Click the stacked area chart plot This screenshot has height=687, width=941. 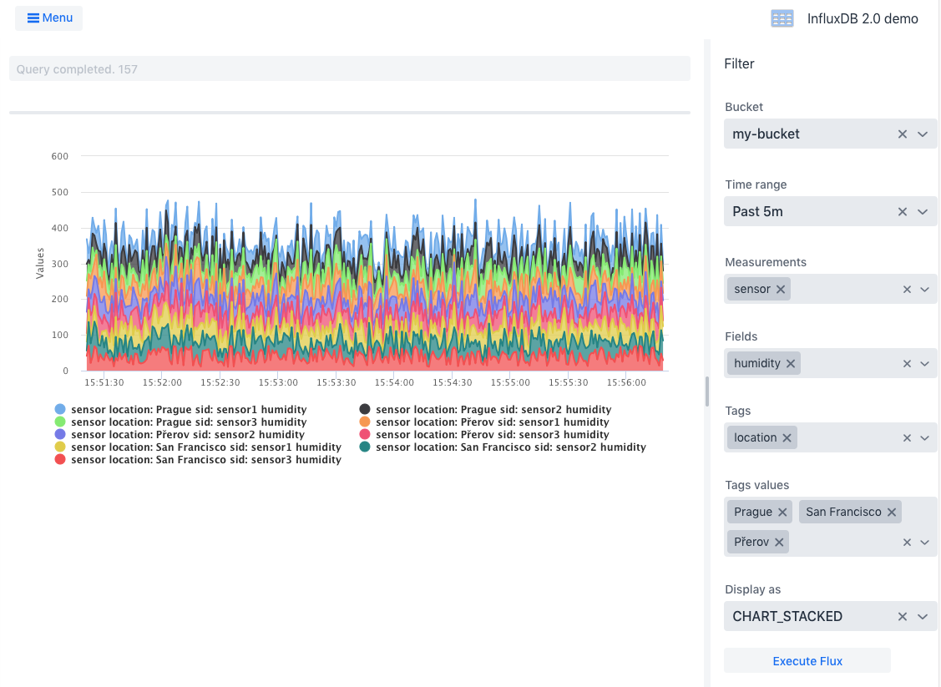pos(374,263)
